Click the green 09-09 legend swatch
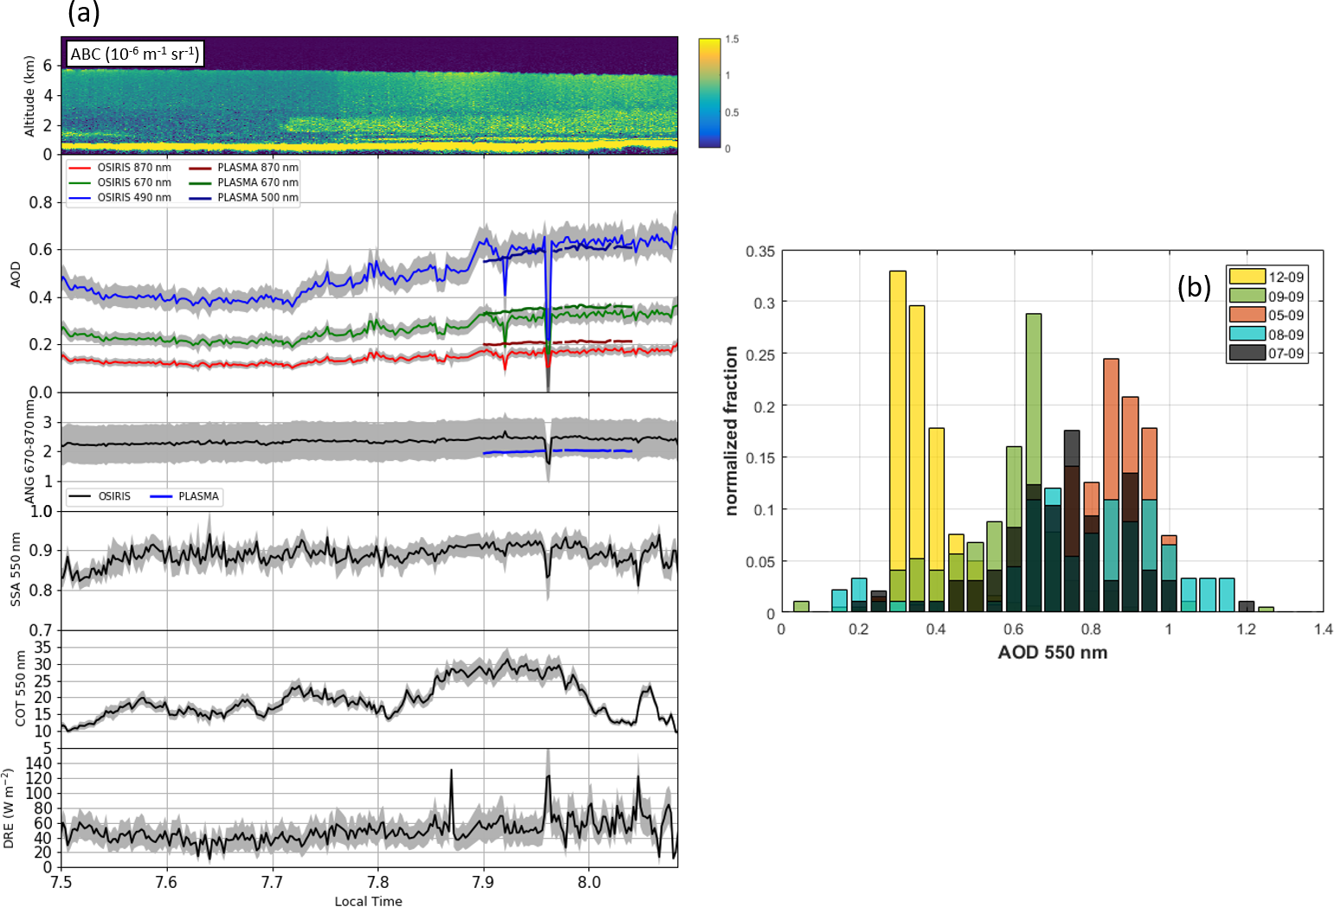The image size is (1334, 907). point(1247,296)
